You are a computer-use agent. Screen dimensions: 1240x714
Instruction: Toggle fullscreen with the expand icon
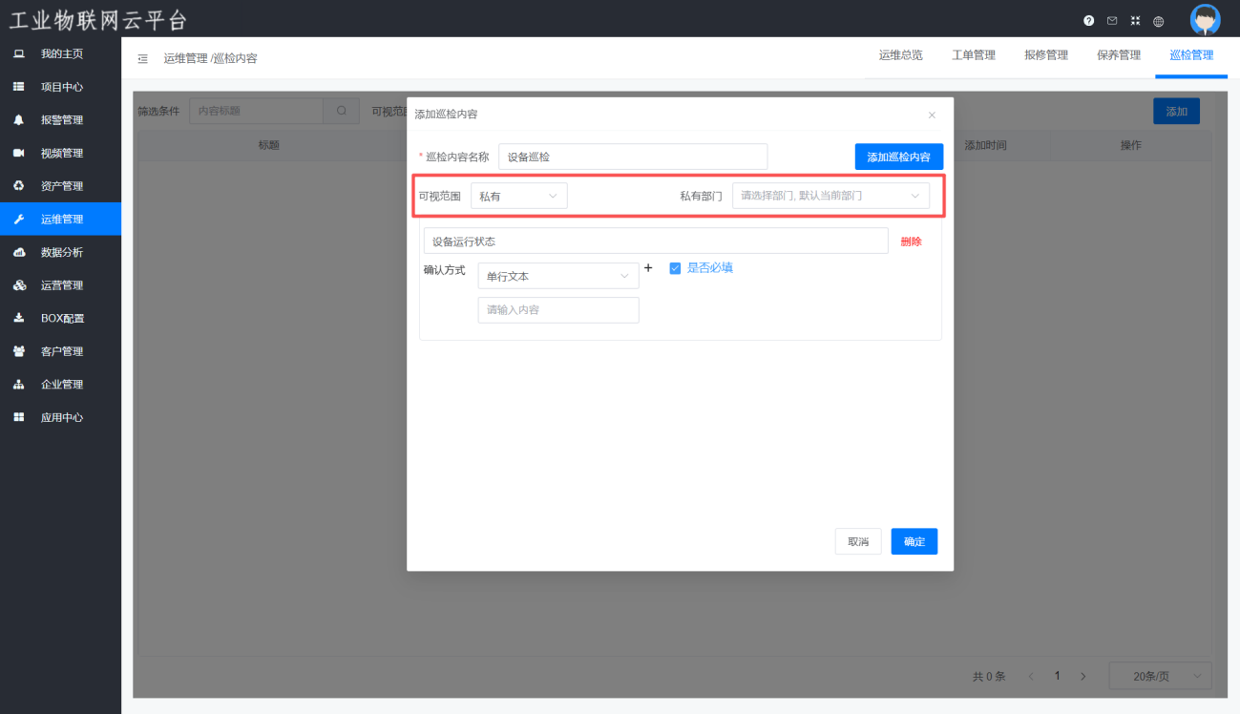(x=1135, y=21)
